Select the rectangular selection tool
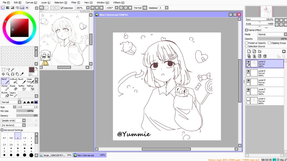 point(3,69)
